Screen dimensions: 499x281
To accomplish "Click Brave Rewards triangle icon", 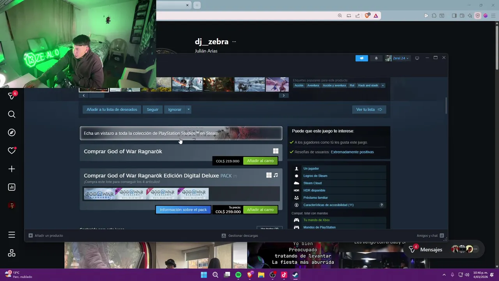I will tap(376, 16).
